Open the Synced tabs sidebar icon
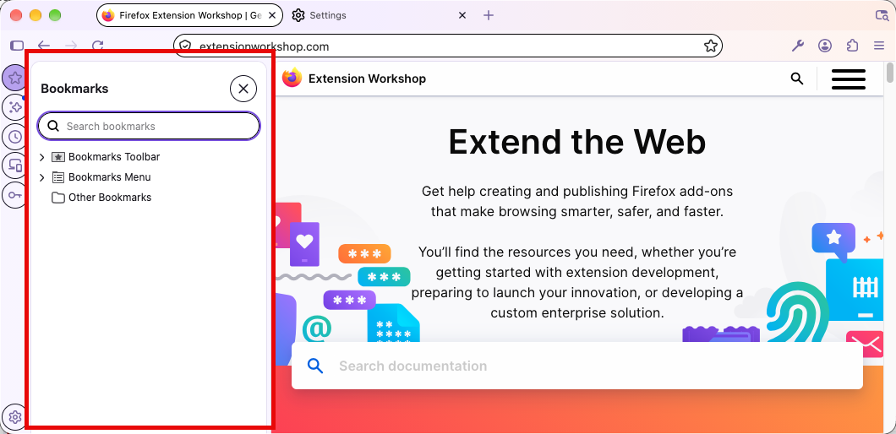This screenshot has height=434, width=896. [x=15, y=166]
